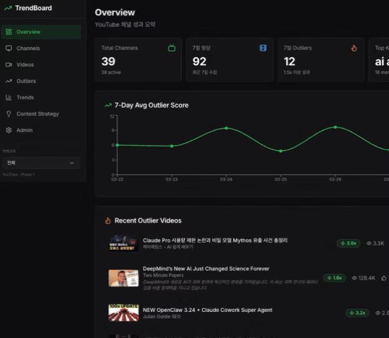Open the Trends sidebar page
This screenshot has height=338, width=389.
(x=41, y=98)
